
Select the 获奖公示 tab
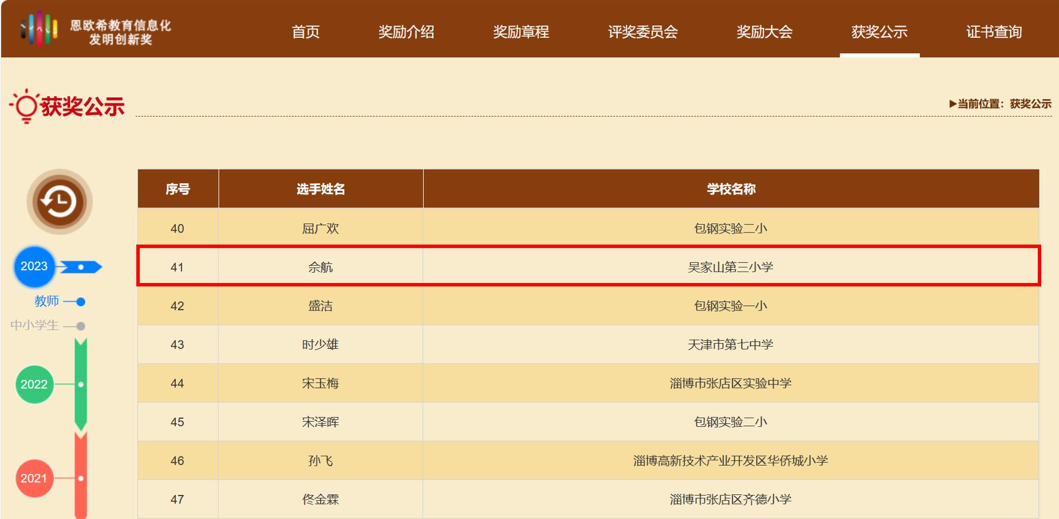point(879,32)
